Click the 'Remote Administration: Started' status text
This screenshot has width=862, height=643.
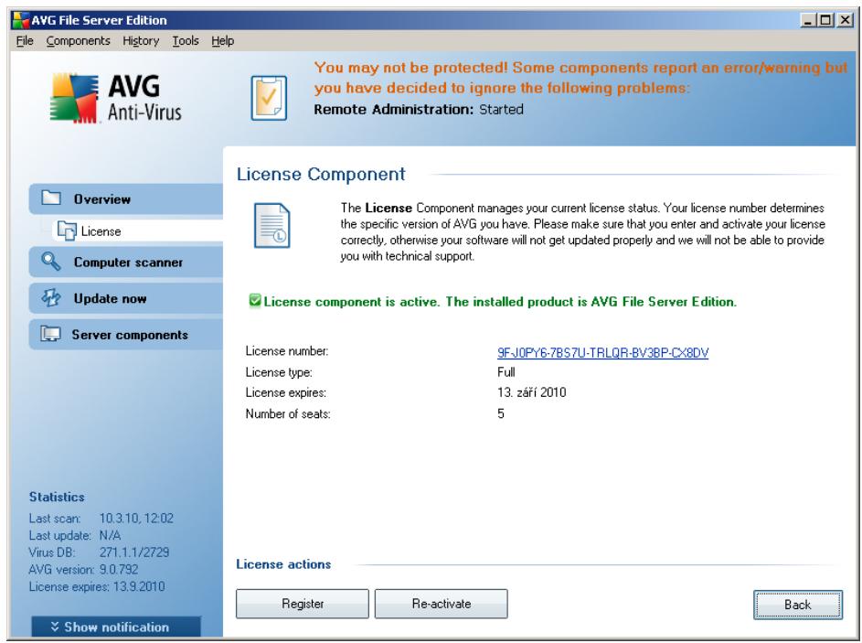pyautogui.click(x=419, y=109)
